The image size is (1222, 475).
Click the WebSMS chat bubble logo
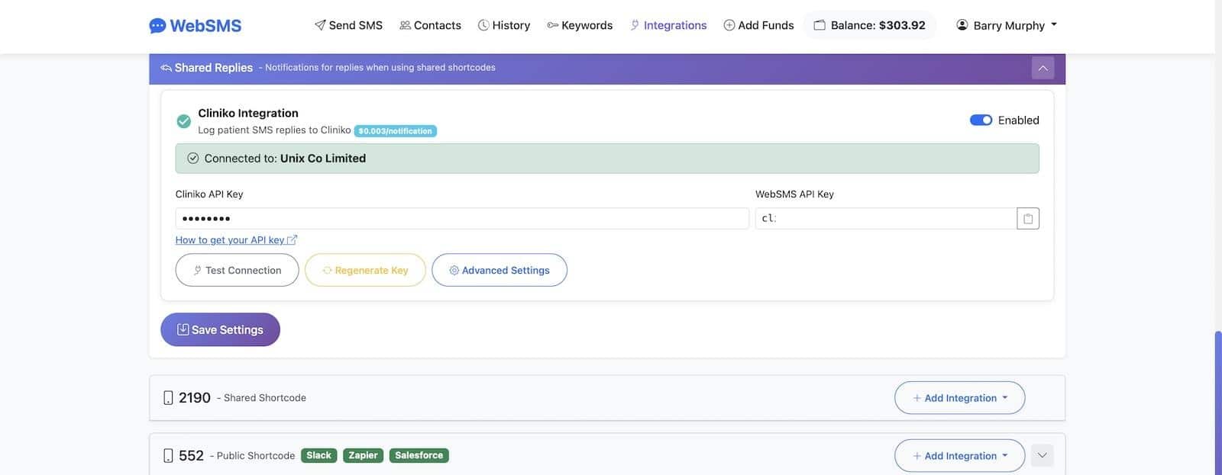[157, 26]
